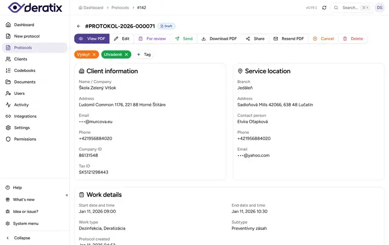Open Dashboard in the sidebar
Screen dimensions: 389x245
click(x=35, y=25)
